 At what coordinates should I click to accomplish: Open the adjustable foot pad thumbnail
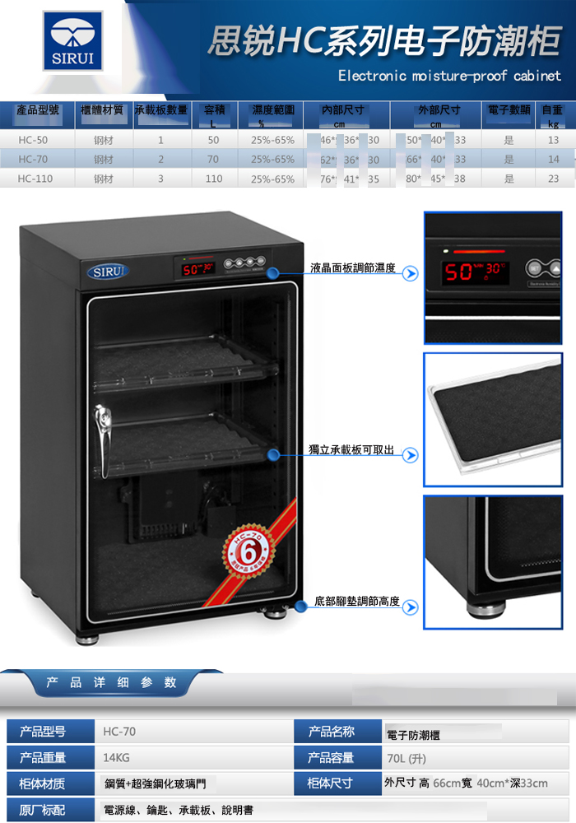click(x=493, y=562)
